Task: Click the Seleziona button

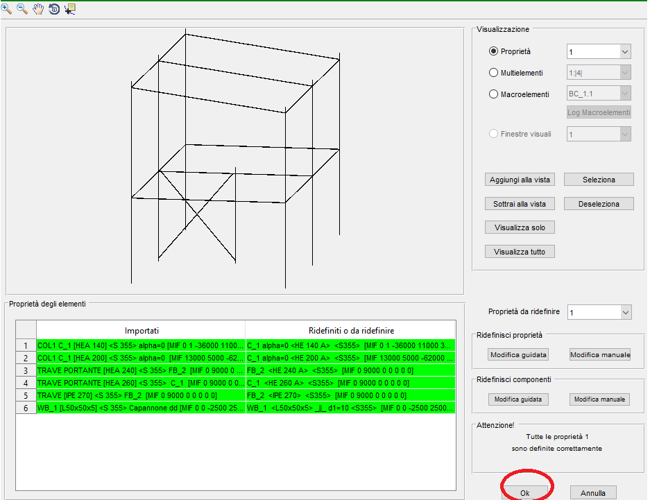Action: coord(599,180)
